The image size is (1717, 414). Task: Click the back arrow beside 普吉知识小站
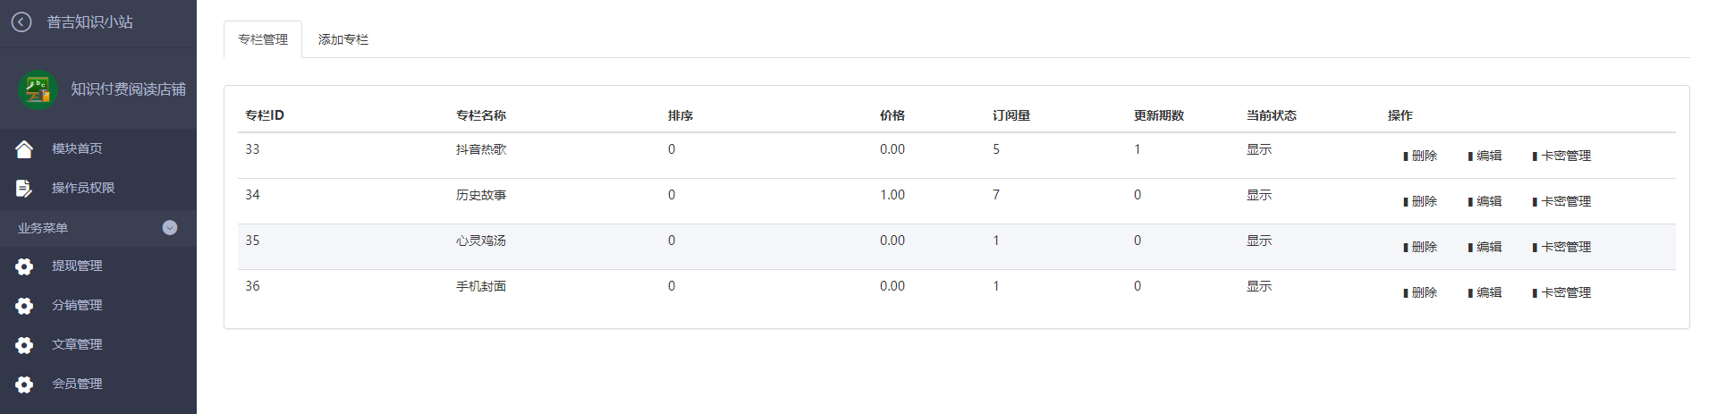tap(21, 22)
